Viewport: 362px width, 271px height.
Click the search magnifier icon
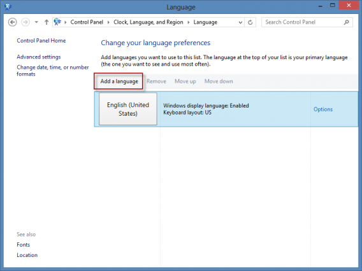click(x=346, y=22)
